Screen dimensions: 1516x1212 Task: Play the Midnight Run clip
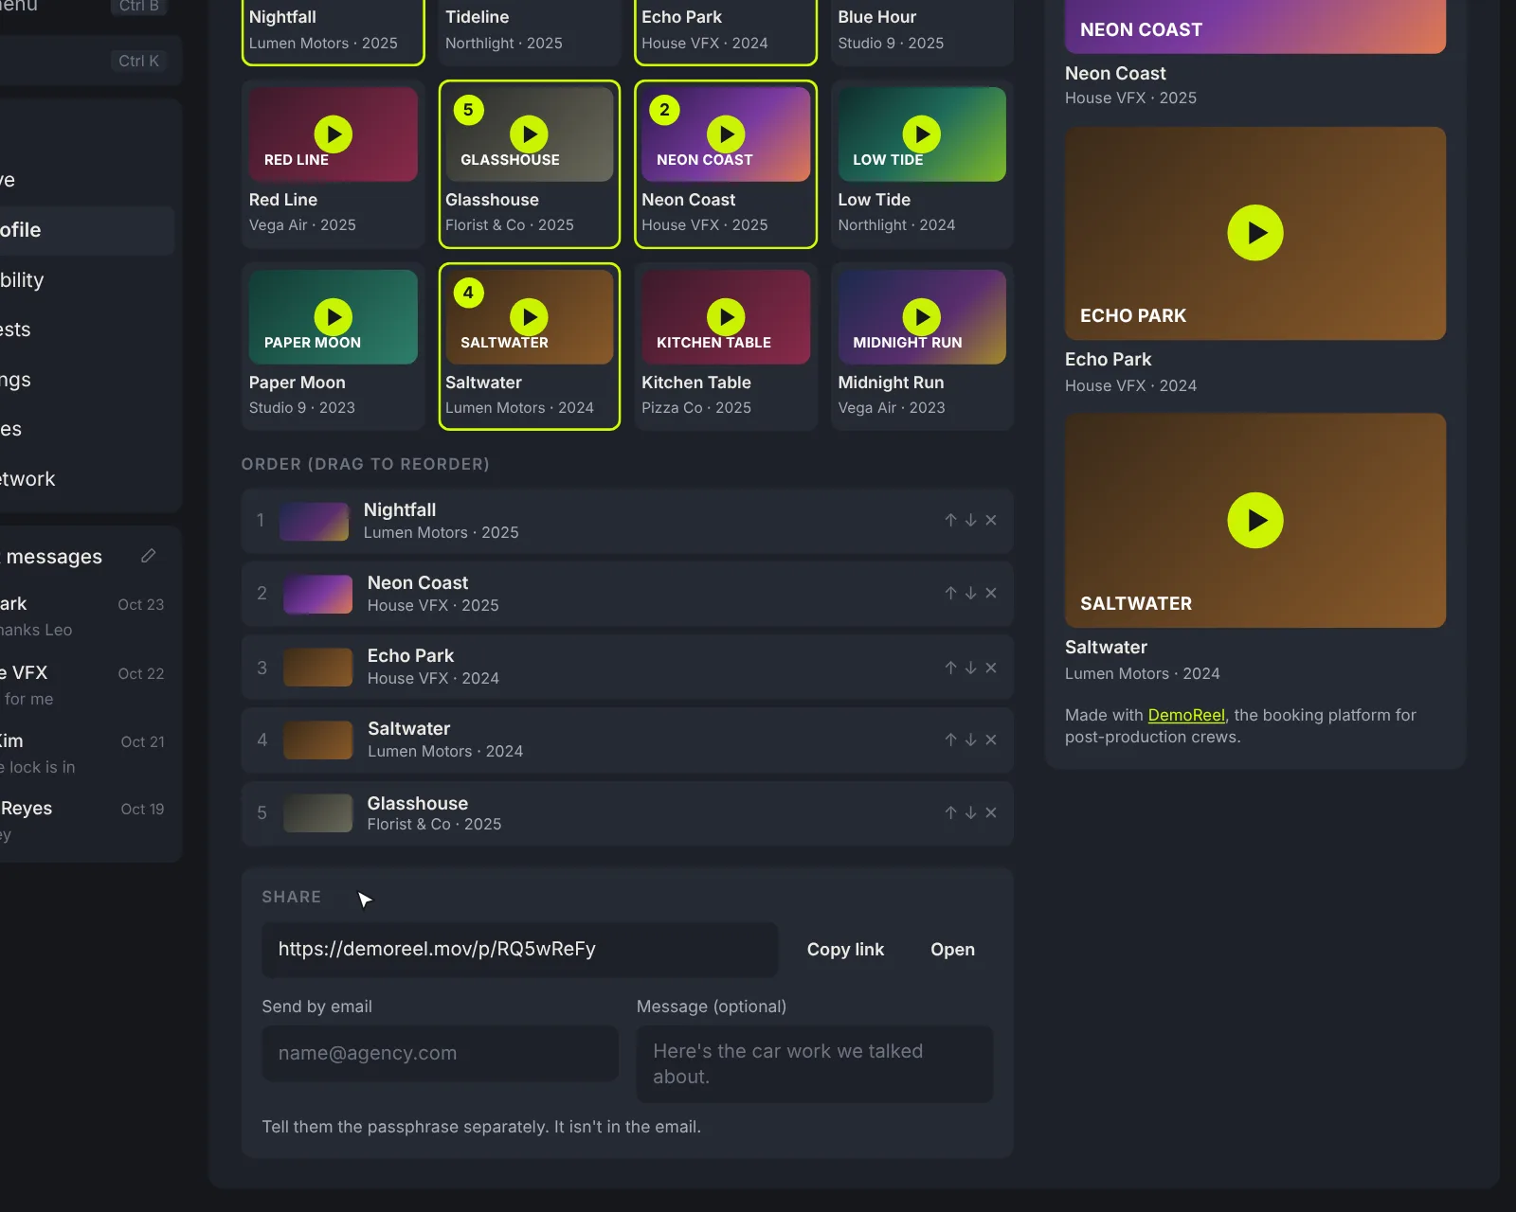[x=922, y=317]
